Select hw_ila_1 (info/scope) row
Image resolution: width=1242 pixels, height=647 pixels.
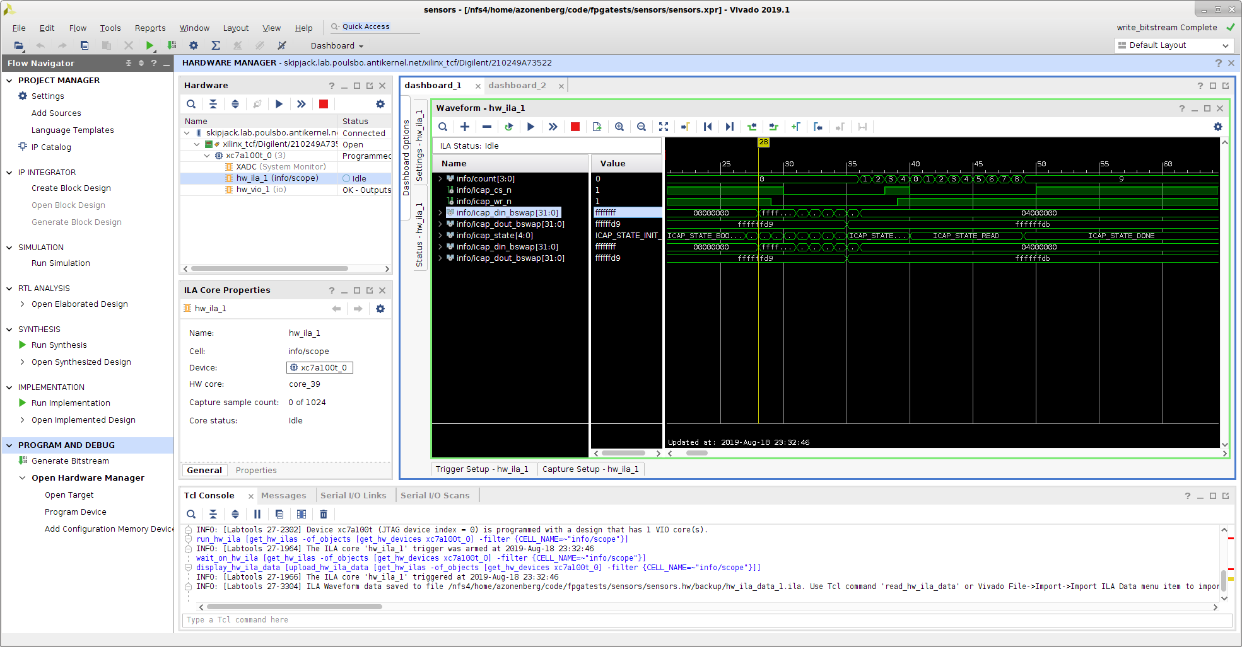[x=285, y=178]
